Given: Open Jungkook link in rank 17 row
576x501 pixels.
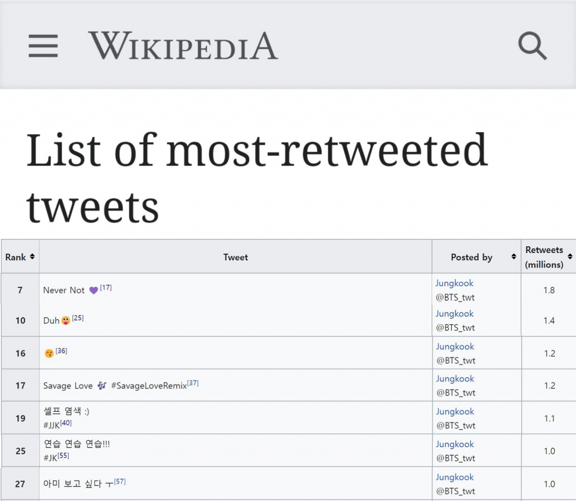Looking at the screenshot, I should (454, 379).
